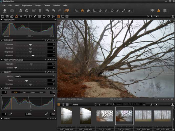Select Red channel in Levels
Screen dimensions: 175x131
tap(24, 92)
